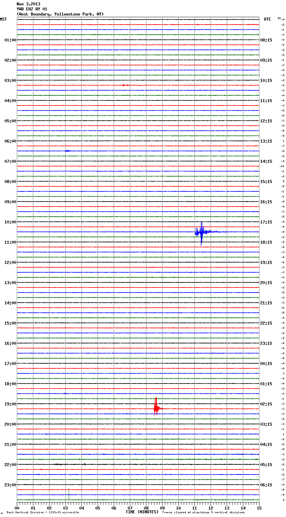Click the "15:00" MST time label
286x517 pixels.
[10, 323]
